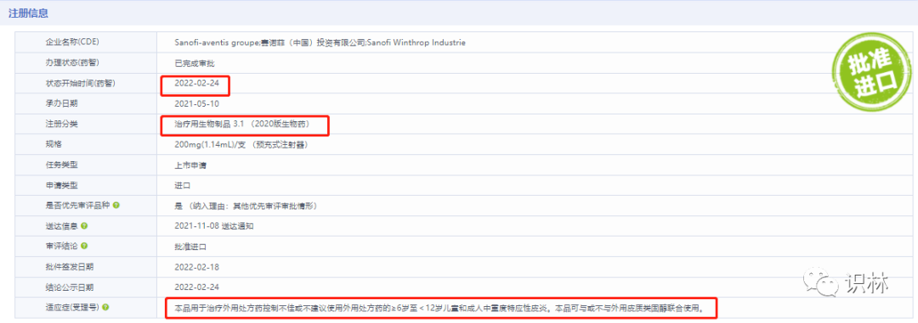Click 2021-11-08 送达通知 entry
Image resolution: width=918 pixels, height=323 pixels.
(x=213, y=226)
